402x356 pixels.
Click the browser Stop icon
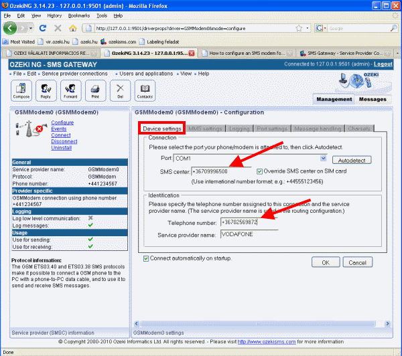click(x=58, y=28)
